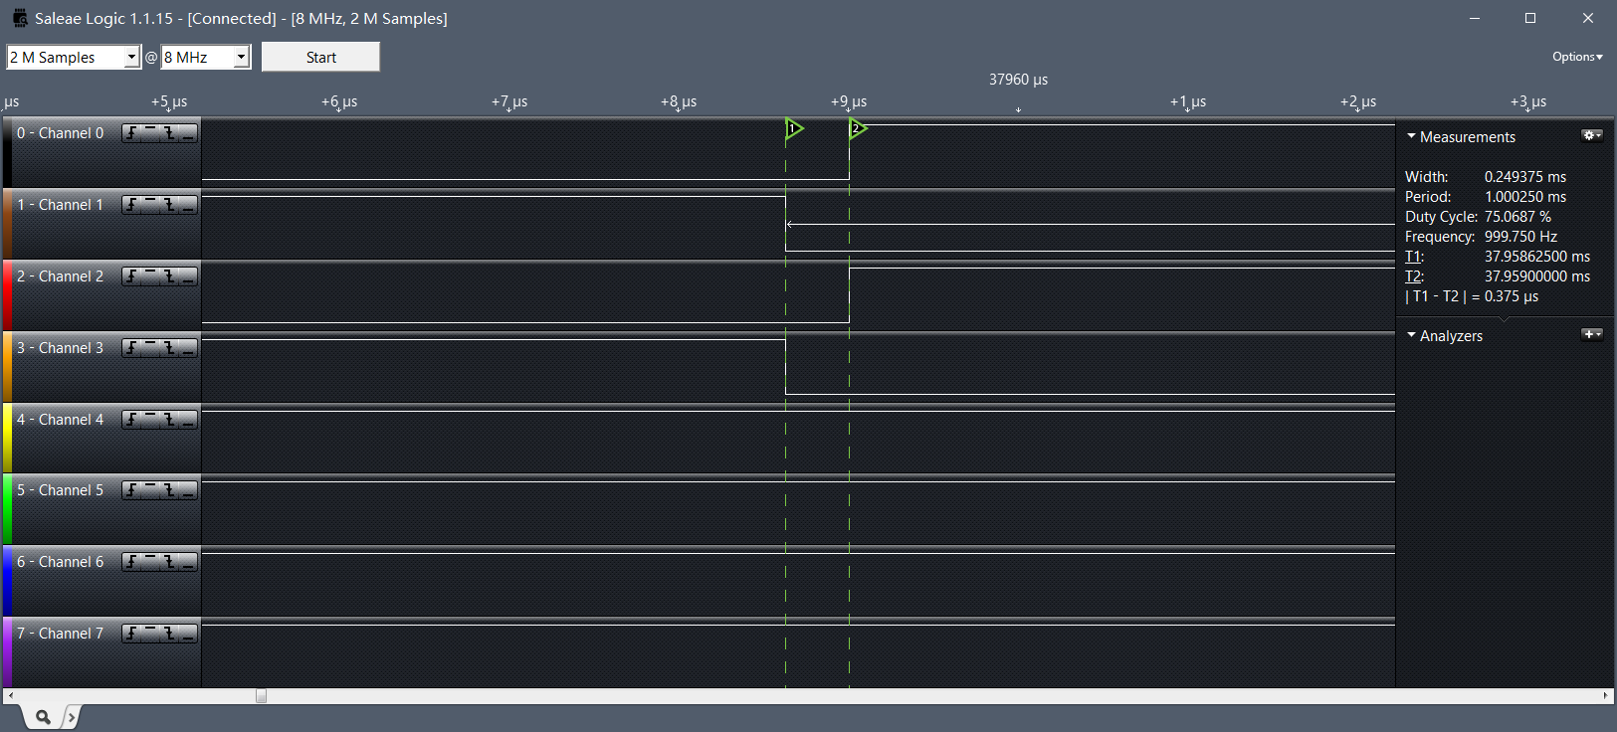Set falling edge trigger on Channel 0
This screenshot has width=1617, height=732.
click(x=169, y=133)
